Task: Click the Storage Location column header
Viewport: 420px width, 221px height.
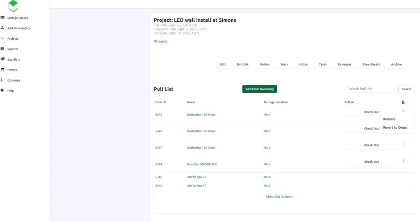Action: [x=275, y=102]
